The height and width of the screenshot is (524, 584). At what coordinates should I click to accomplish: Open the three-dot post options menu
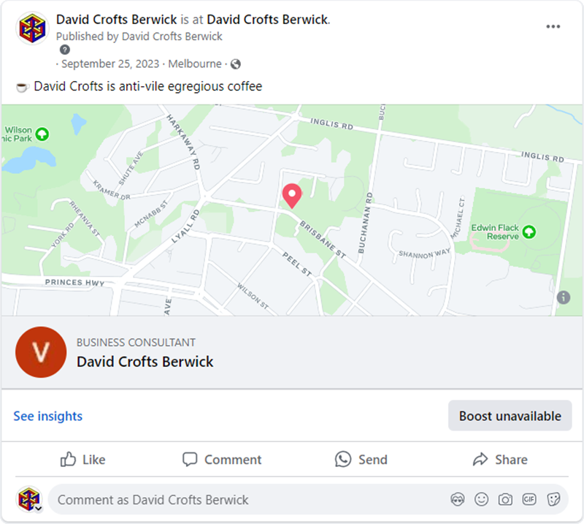coord(553,26)
